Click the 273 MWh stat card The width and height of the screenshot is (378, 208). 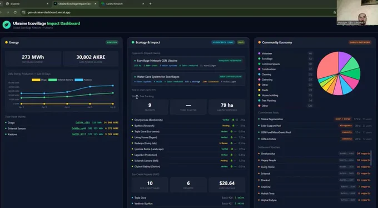(x=33, y=58)
